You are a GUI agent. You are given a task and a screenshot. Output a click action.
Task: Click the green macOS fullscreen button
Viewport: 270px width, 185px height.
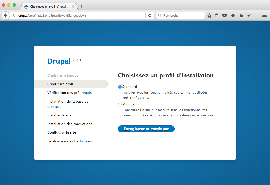14,5
